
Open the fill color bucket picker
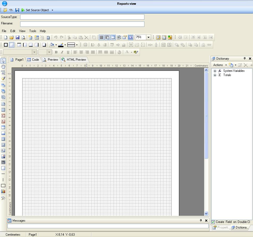[x=52, y=45]
